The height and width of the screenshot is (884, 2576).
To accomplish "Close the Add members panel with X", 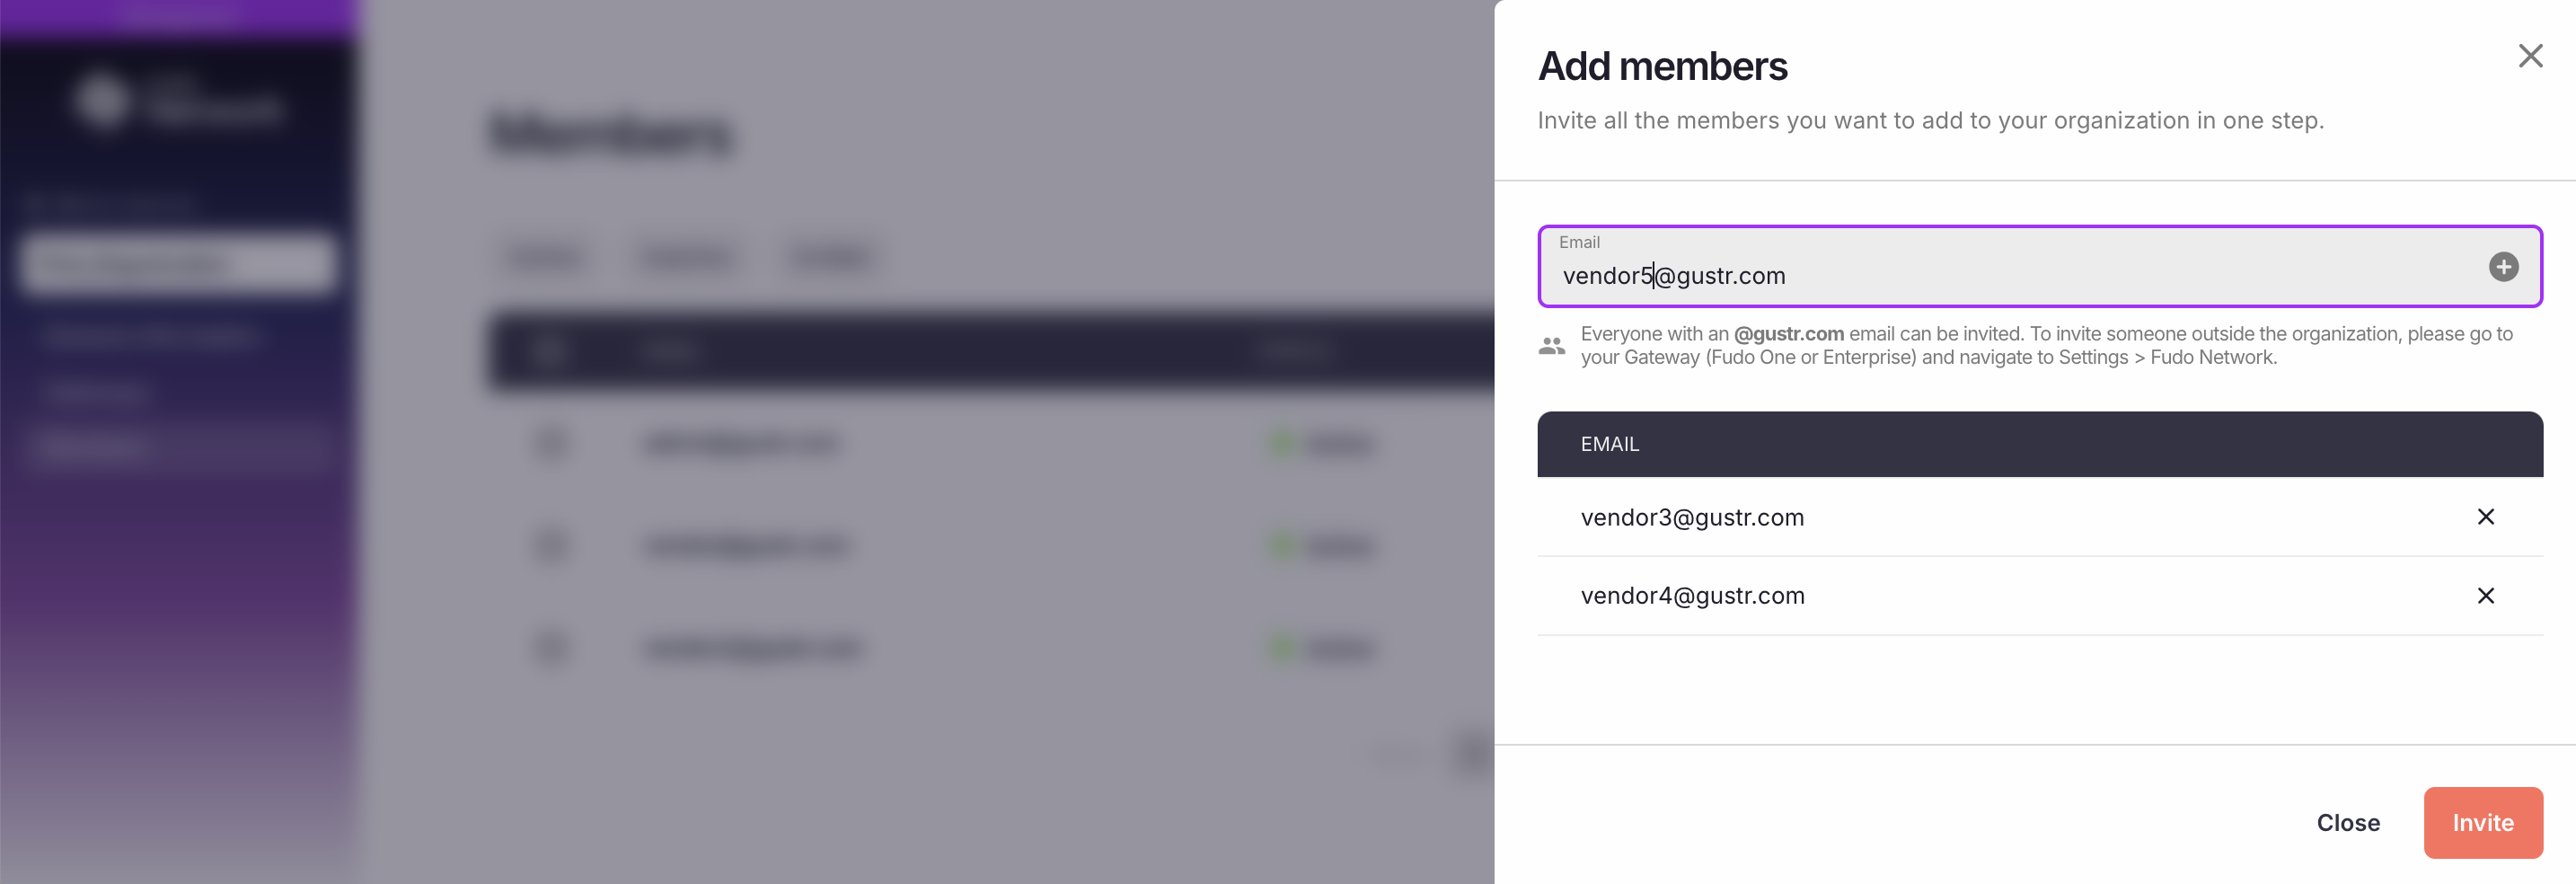I will point(2530,56).
